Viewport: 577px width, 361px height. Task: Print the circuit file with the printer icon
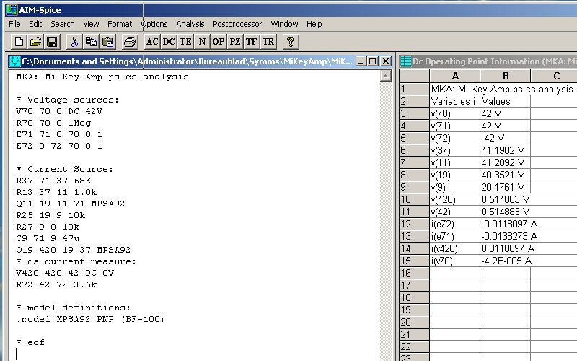click(x=130, y=42)
